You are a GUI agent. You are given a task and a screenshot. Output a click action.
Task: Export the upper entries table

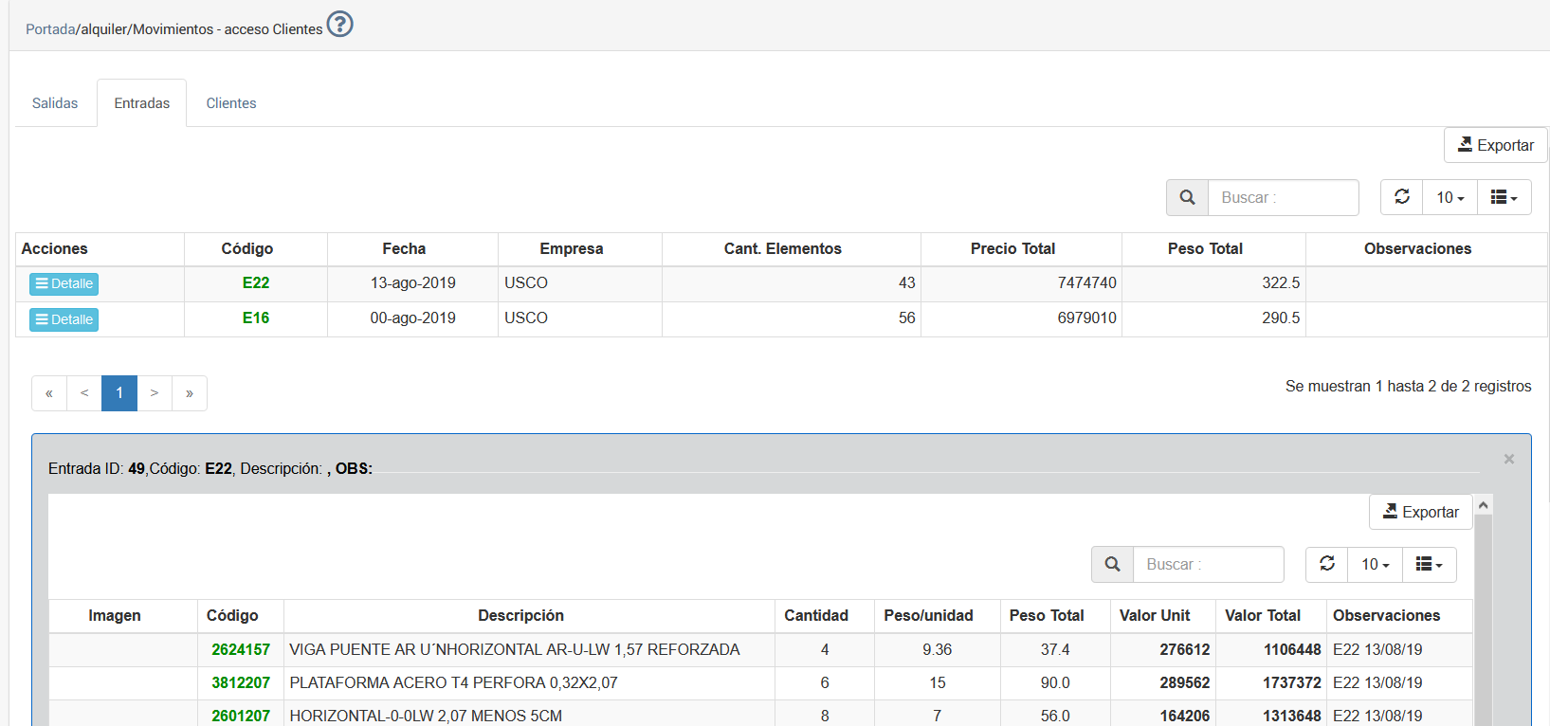1495,145
